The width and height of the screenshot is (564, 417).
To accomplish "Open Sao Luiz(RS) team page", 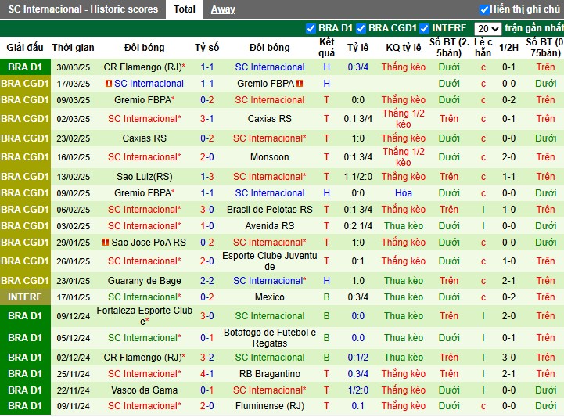I will [x=144, y=177].
